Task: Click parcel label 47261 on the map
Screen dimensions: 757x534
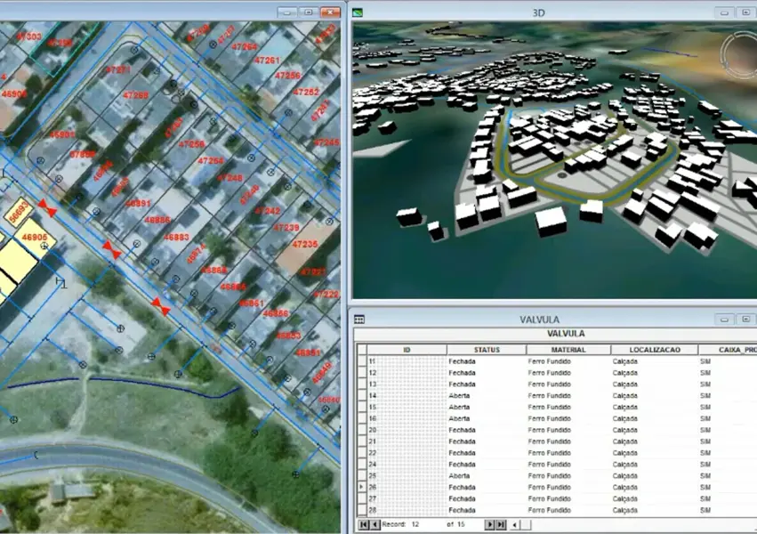Action: coord(267,61)
